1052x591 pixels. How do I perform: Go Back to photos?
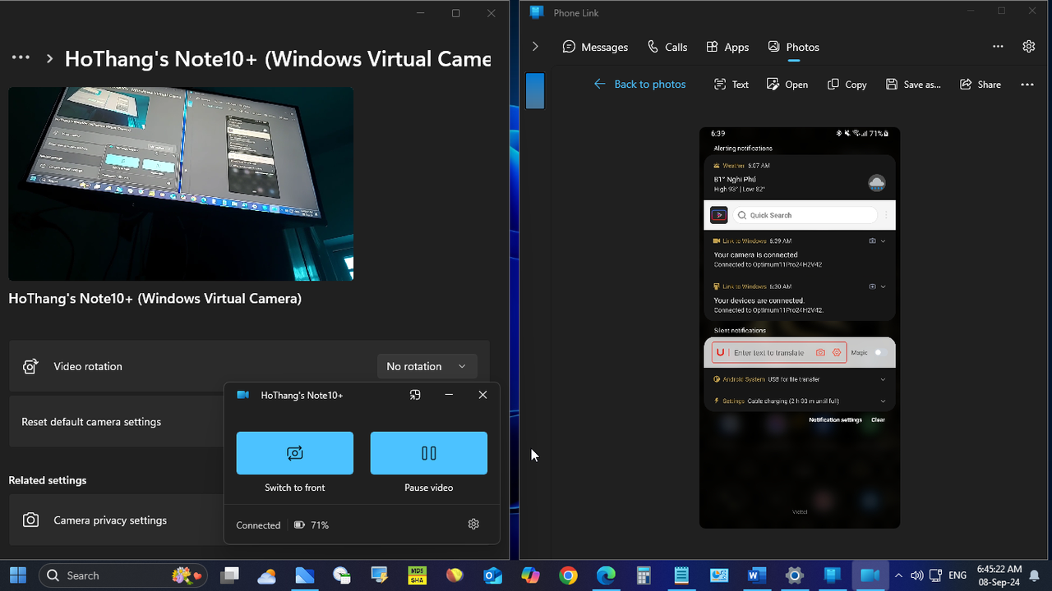(x=640, y=84)
